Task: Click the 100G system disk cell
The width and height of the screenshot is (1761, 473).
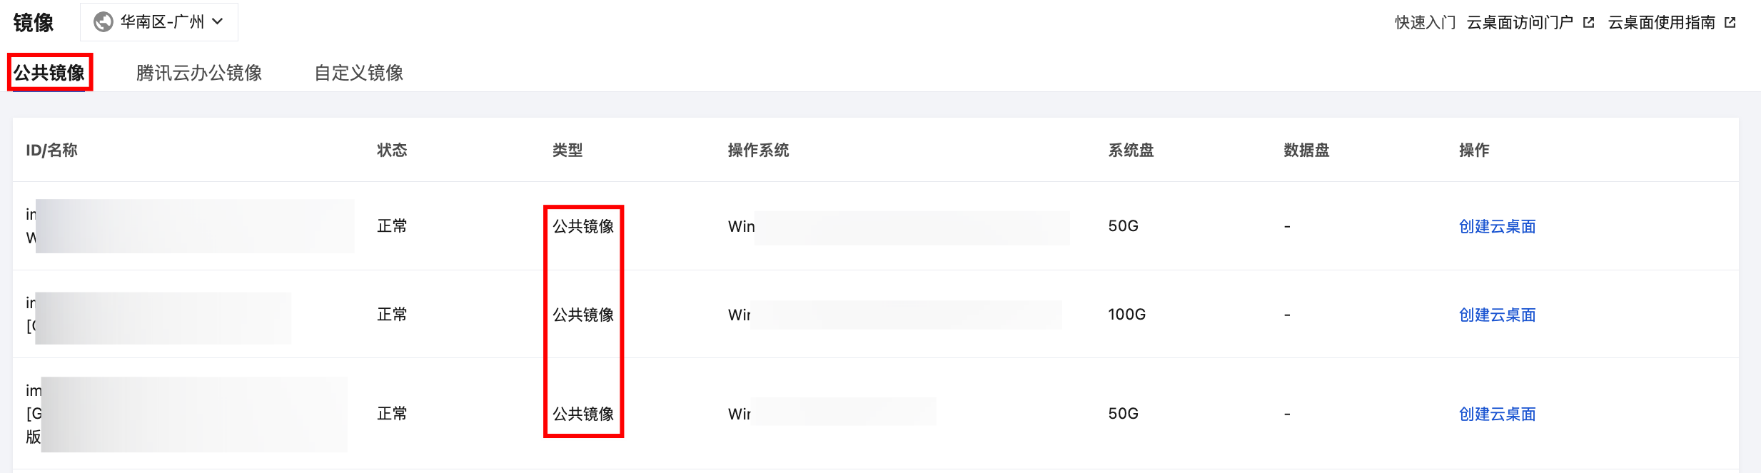Action: click(1126, 314)
